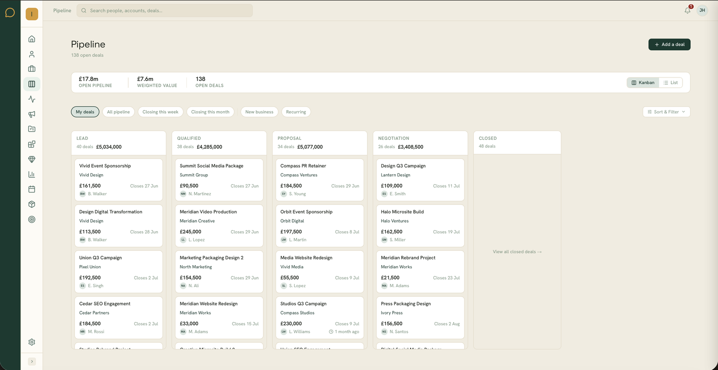Open notifications bell icon
Screen dimensions: 718x370
pyautogui.click(x=687, y=10)
